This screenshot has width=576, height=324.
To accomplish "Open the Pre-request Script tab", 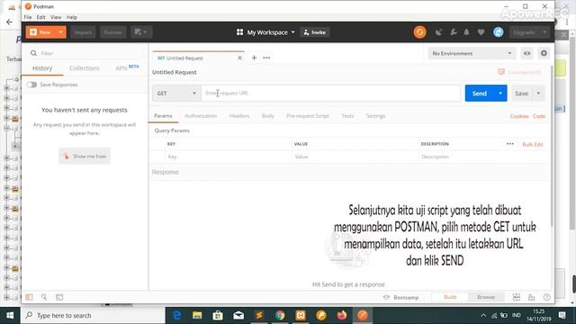I will (x=308, y=116).
